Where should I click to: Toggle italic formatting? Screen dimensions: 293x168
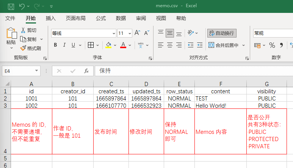point(64,45)
